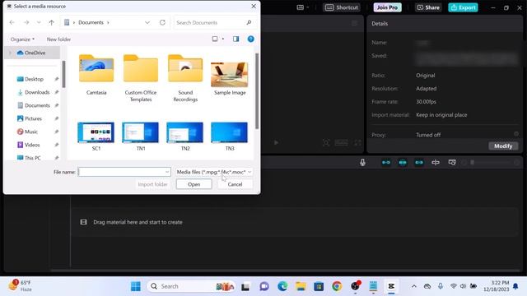
Task: Open Desktop quick access location
Action: (x=34, y=79)
